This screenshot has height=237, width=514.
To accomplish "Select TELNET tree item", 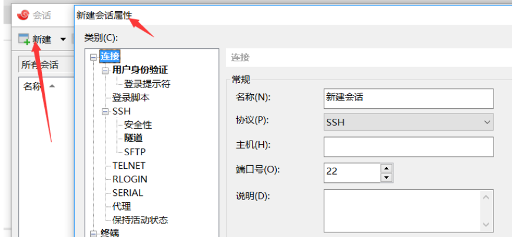I will (x=129, y=166).
